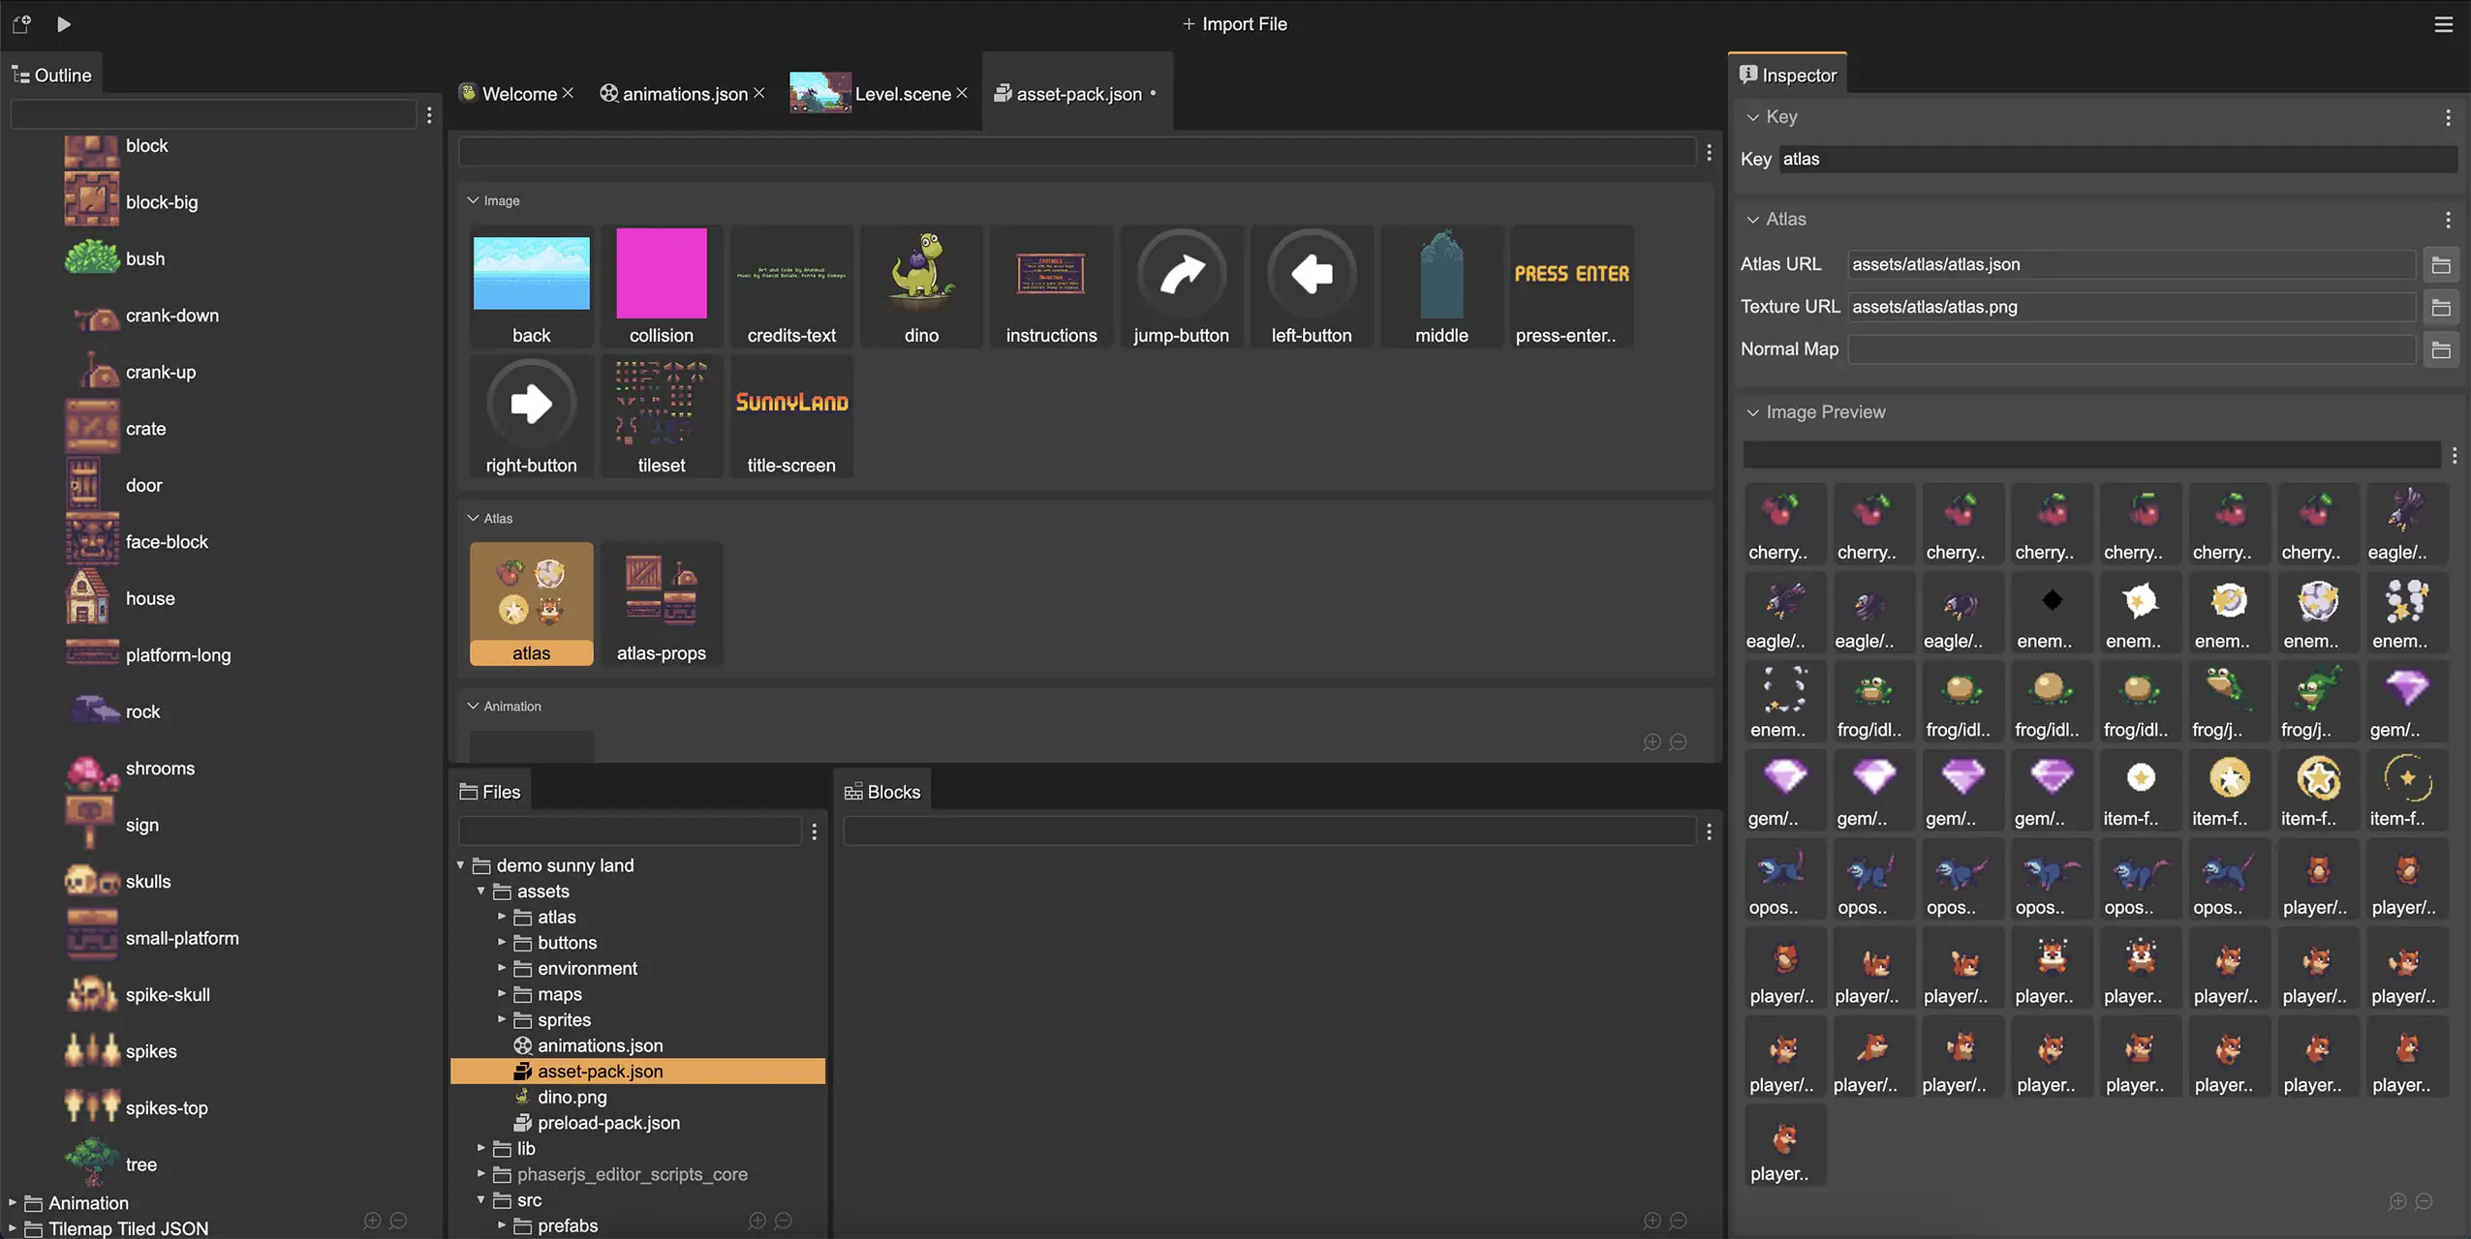The width and height of the screenshot is (2471, 1239).
Task: Collapse the Image section in asset pack
Action: (x=474, y=200)
